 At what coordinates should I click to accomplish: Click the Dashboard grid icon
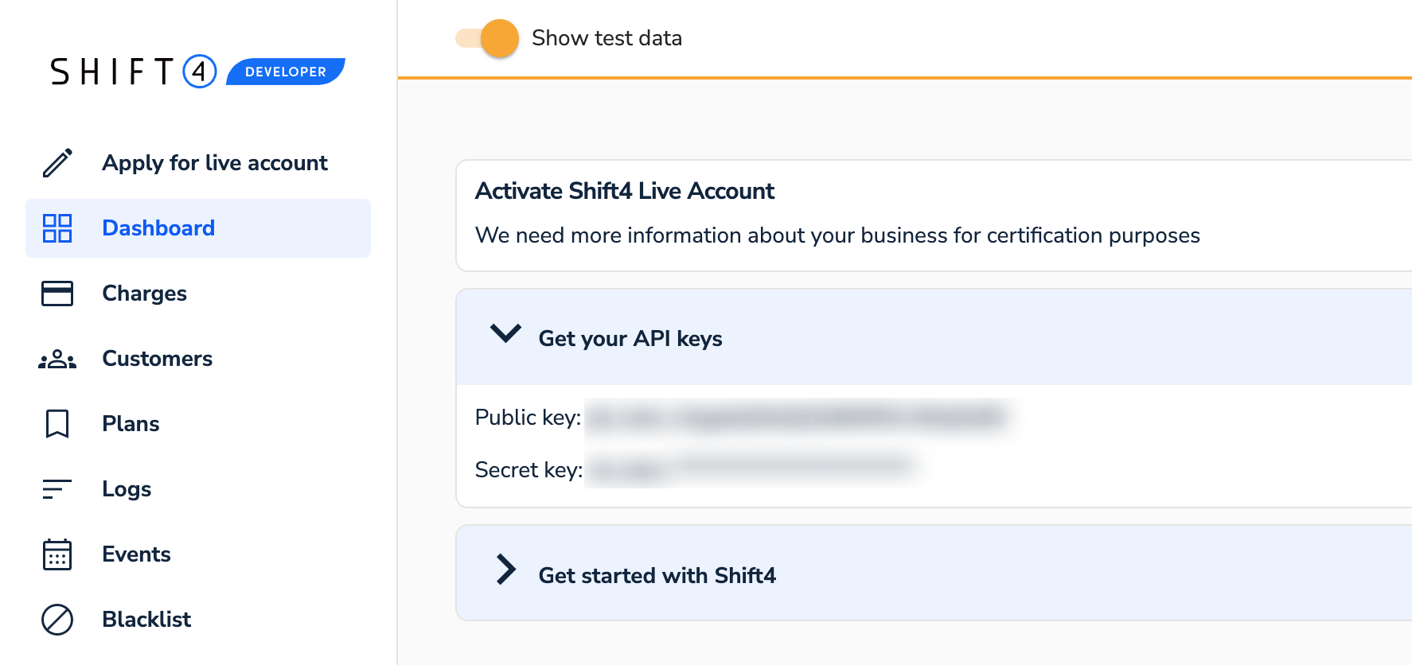coord(57,228)
